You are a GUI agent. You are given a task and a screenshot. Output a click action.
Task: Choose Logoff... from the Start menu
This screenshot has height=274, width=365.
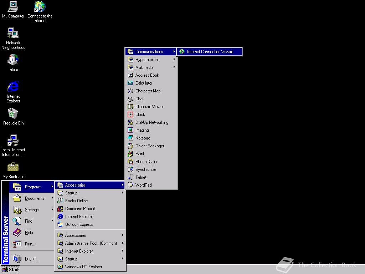(x=32, y=259)
